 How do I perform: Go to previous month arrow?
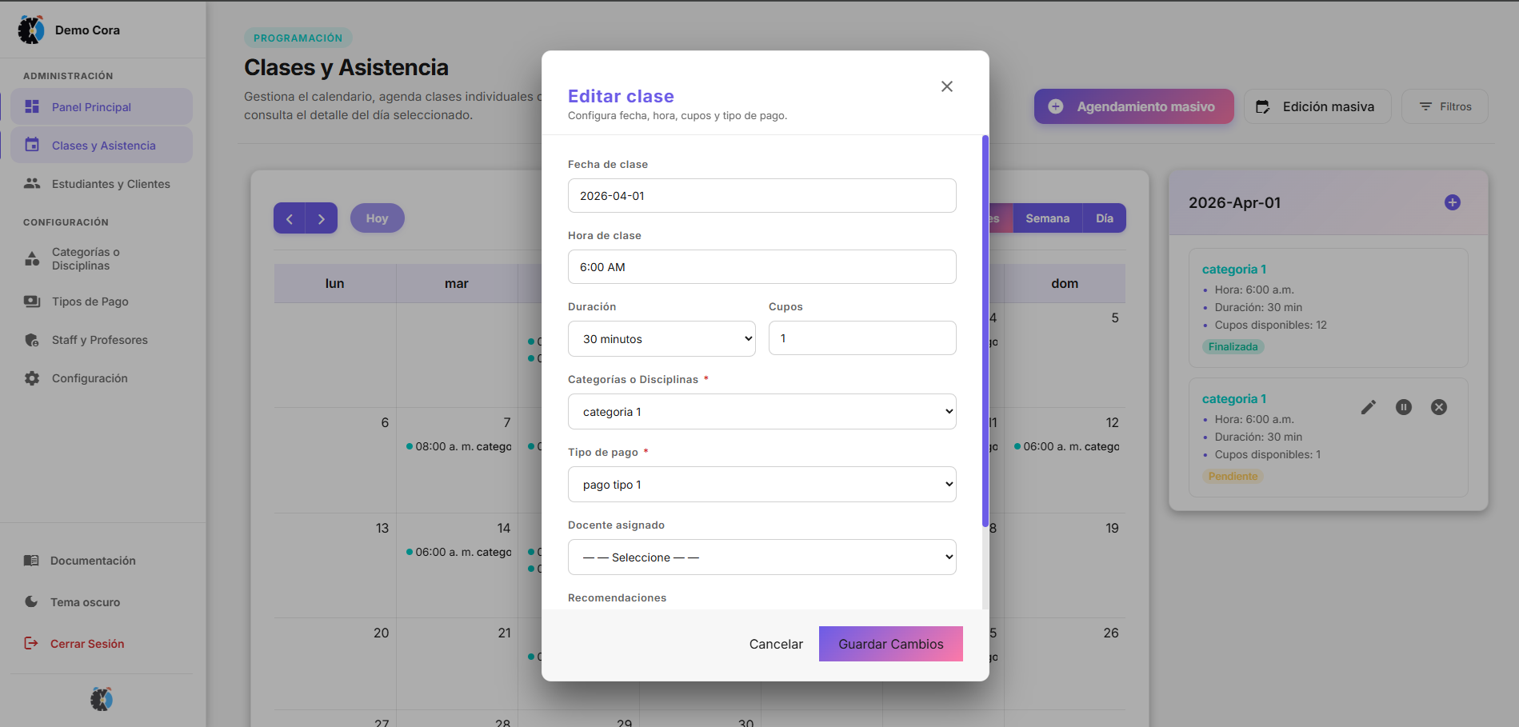pos(290,218)
